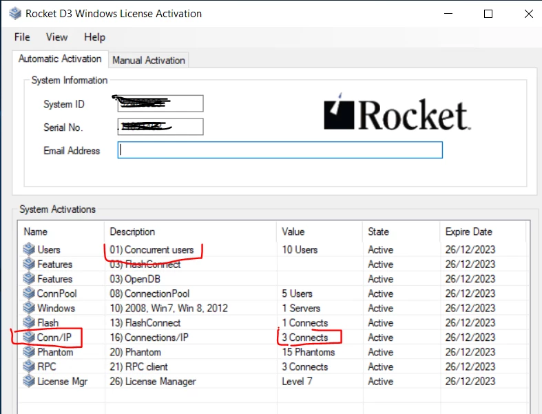The image size is (542, 414).
Task: Sort by the Description column header
Action: (190, 231)
